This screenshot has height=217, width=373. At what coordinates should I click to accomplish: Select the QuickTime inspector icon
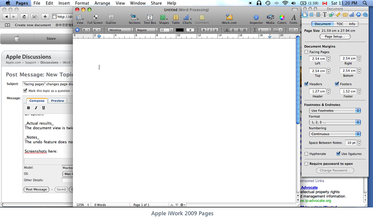(x=365, y=15)
